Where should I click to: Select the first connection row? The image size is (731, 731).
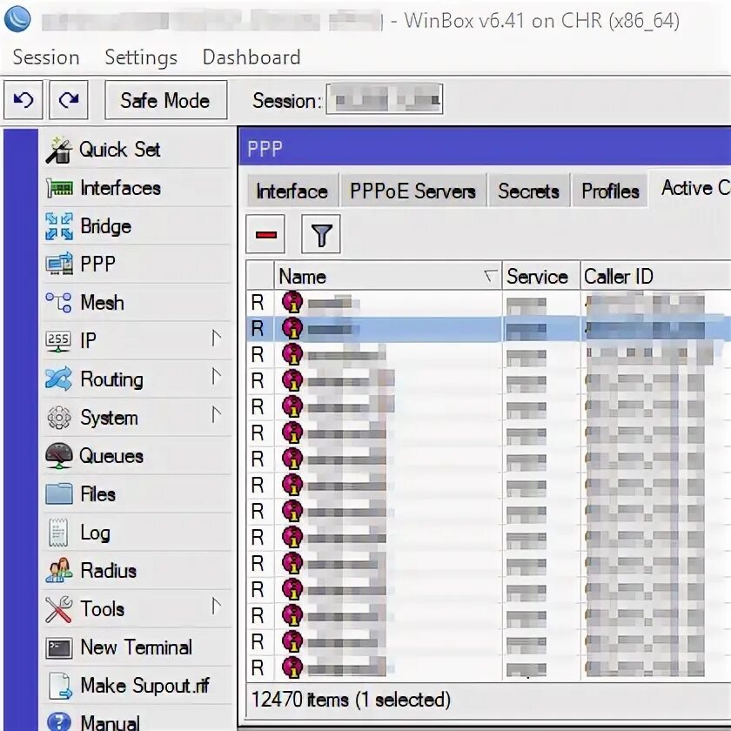click(488, 303)
